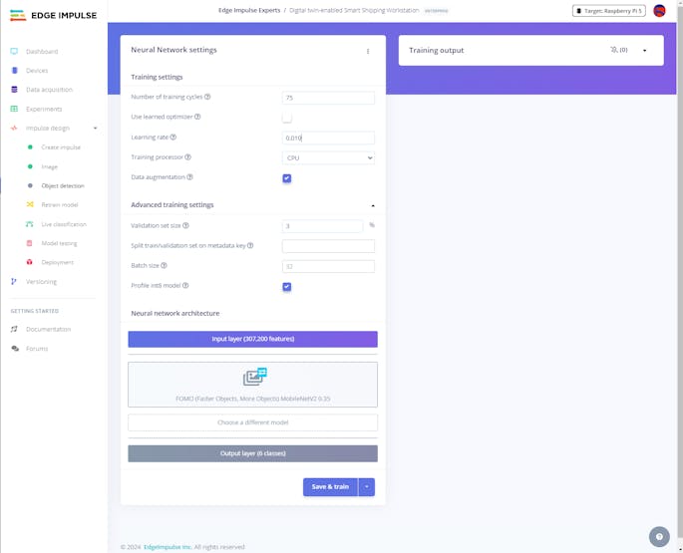This screenshot has height=553, width=683.
Task: Uncheck the Data augmentation checkbox
Action: tap(286, 178)
